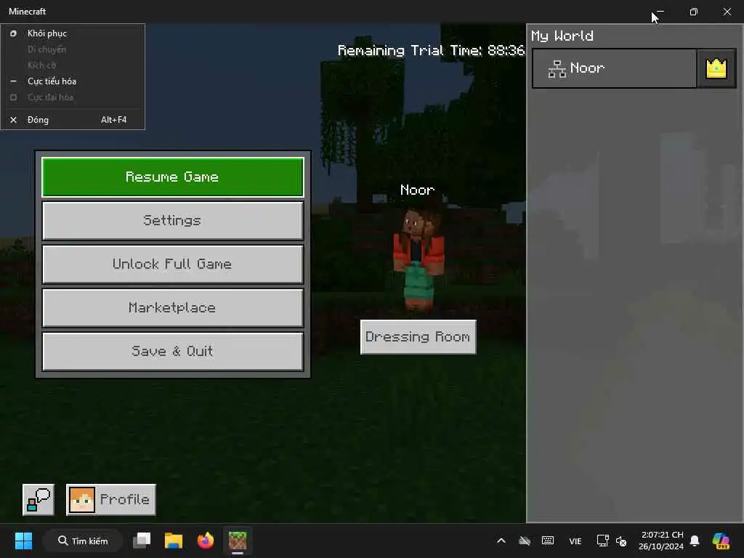744x558 pixels.
Task: Click the Noor character skin preview
Action: [418, 260]
